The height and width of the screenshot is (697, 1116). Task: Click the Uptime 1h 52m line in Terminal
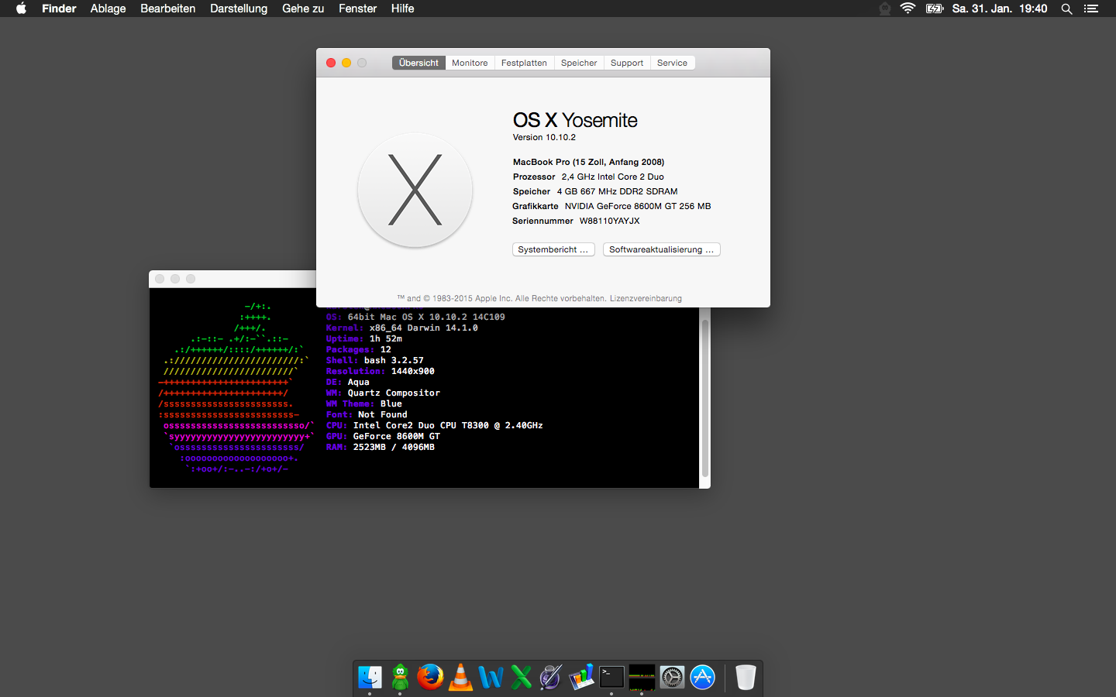pyautogui.click(x=363, y=338)
